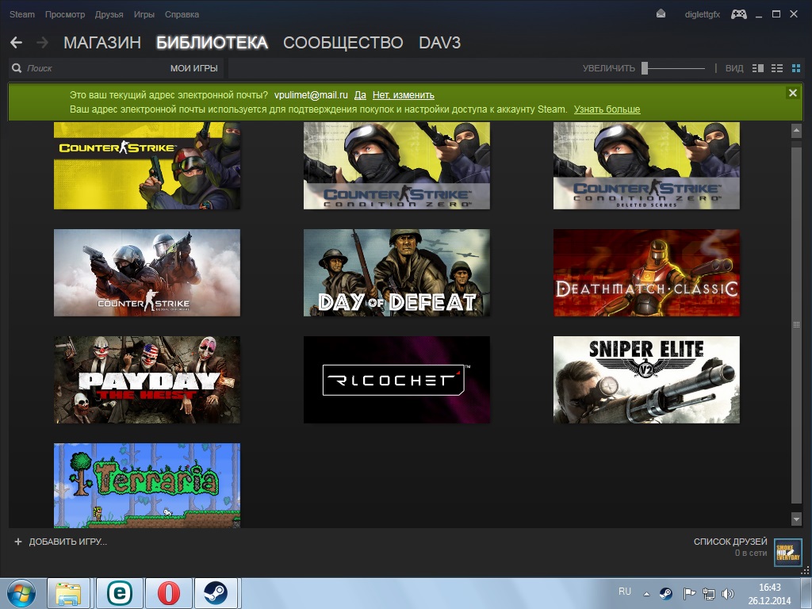Image resolution: width=812 pixels, height=609 pixels.
Task: Open the СООБЩЕСТВО tab
Action: tap(343, 43)
